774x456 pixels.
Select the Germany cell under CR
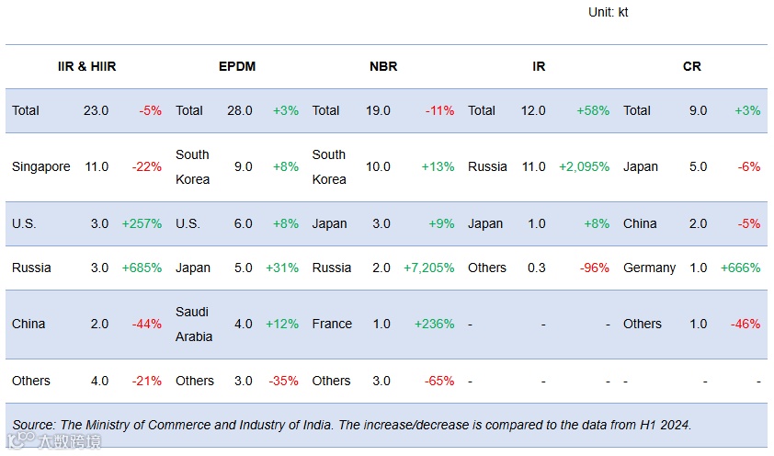649,268
